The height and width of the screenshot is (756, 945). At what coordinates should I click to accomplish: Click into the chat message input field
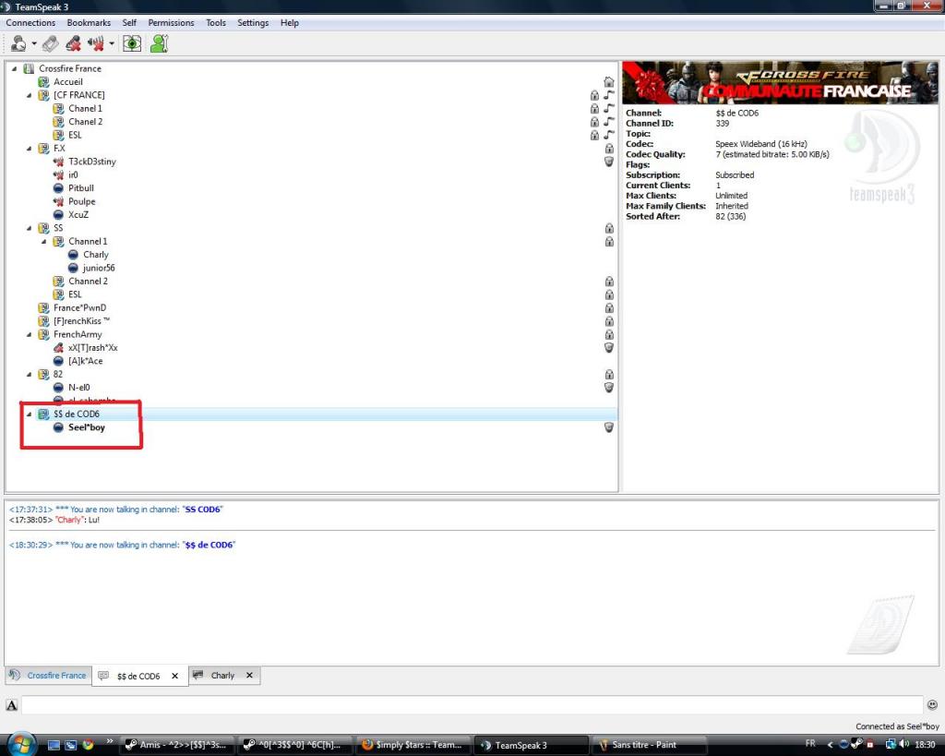[472, 704]
